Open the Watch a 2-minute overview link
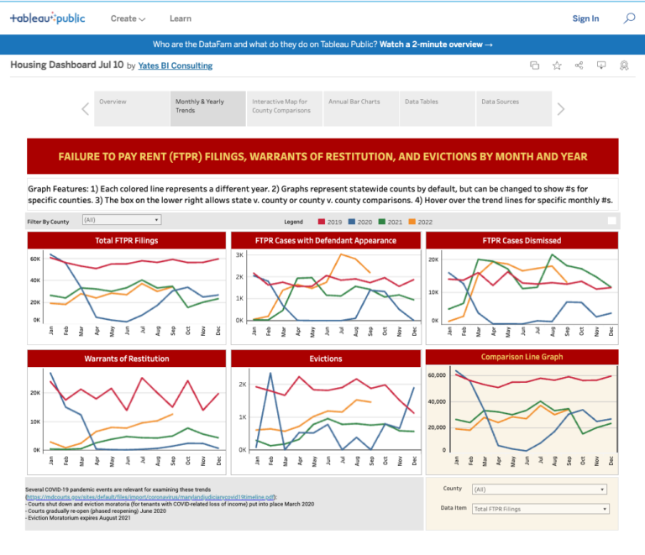Image resolution: width=645 pixels, height=555 pixels. pos(436,45)
